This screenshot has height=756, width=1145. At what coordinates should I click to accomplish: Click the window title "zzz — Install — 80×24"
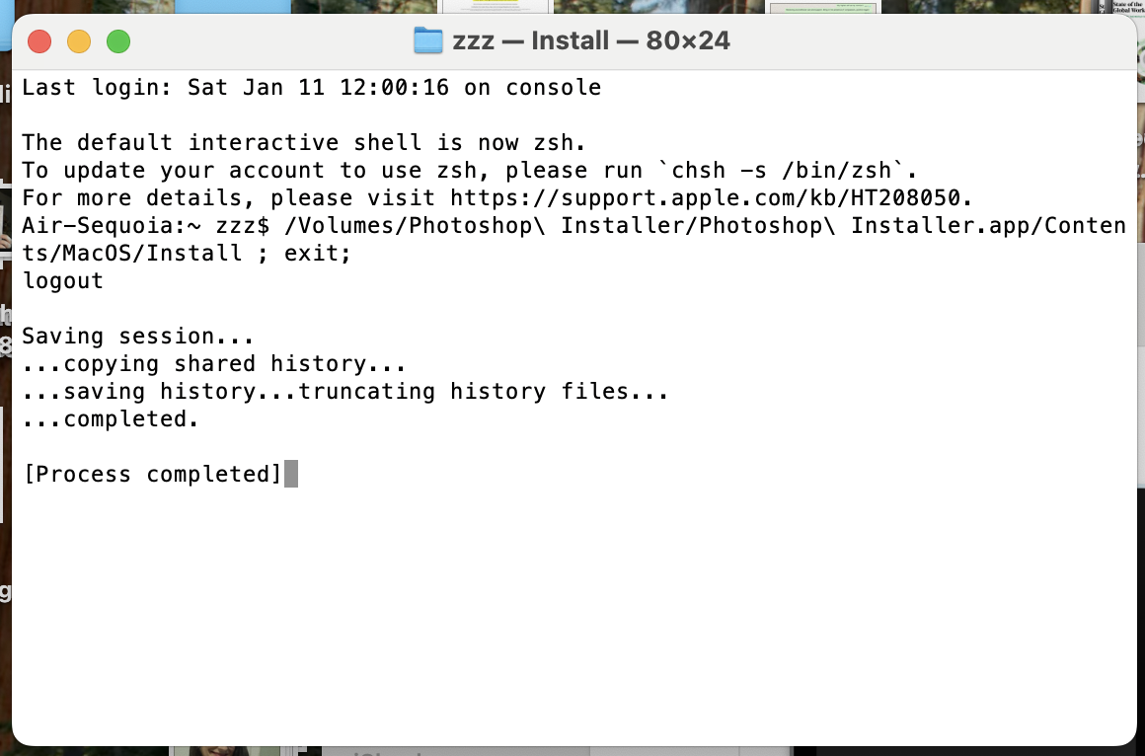[x=590, y=41]
